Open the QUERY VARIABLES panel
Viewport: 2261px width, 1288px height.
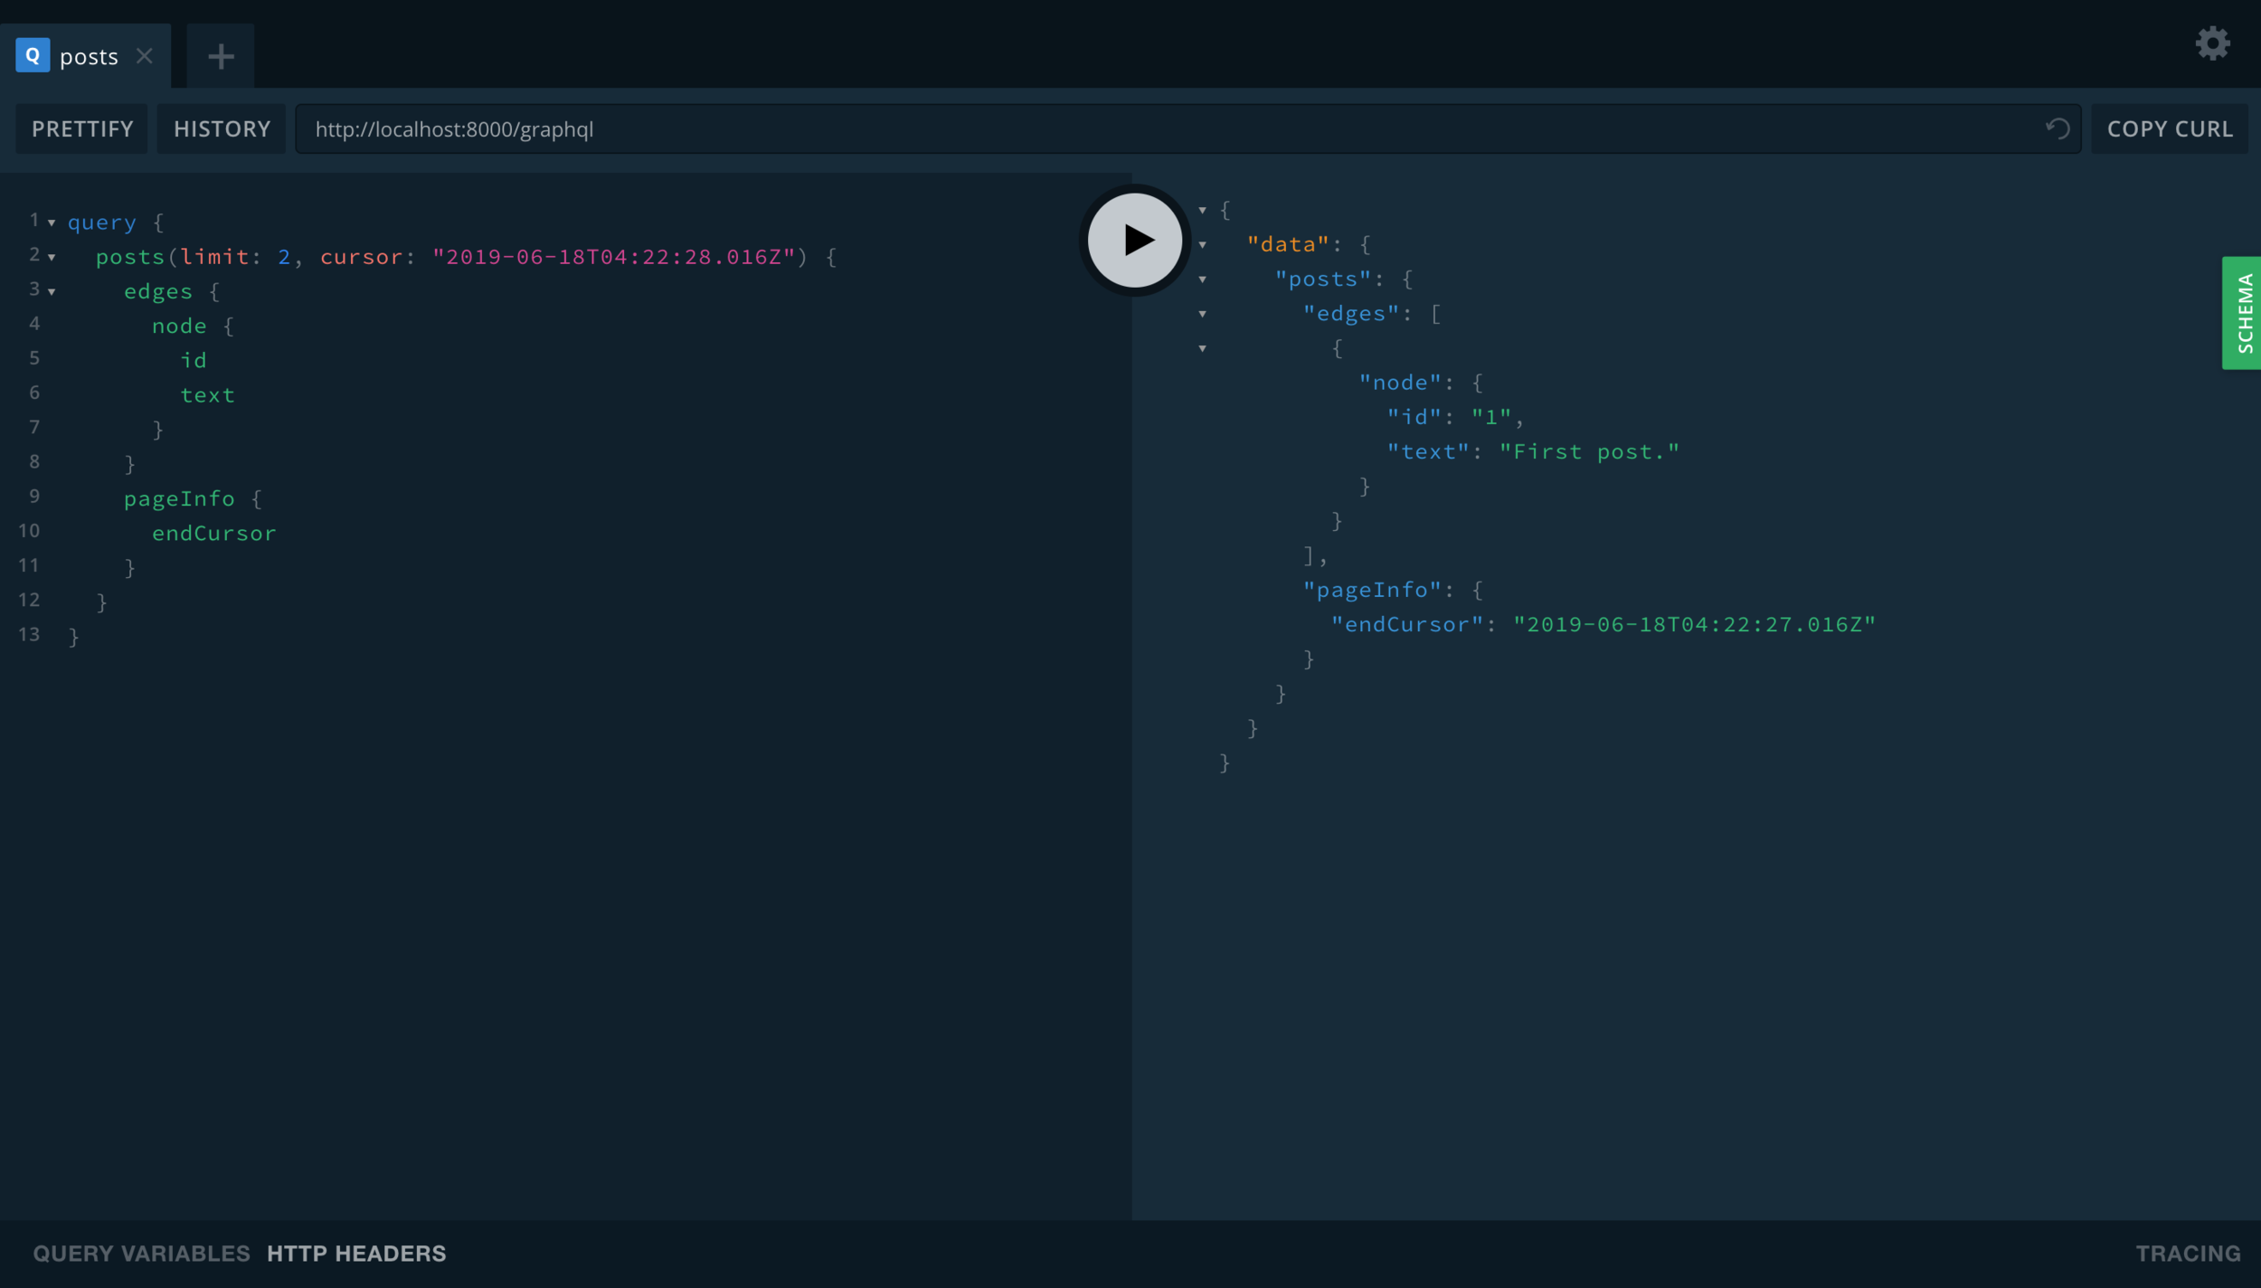pos(141,1253)
